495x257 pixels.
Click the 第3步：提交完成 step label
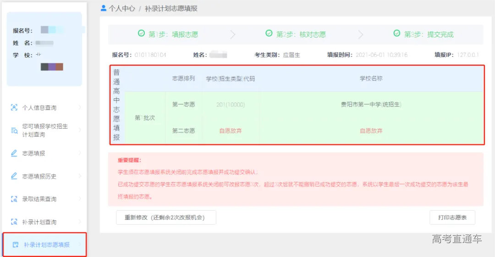(x=429, y=34)
